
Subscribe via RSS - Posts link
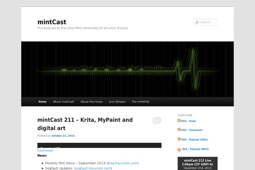[x=189, y=121]
